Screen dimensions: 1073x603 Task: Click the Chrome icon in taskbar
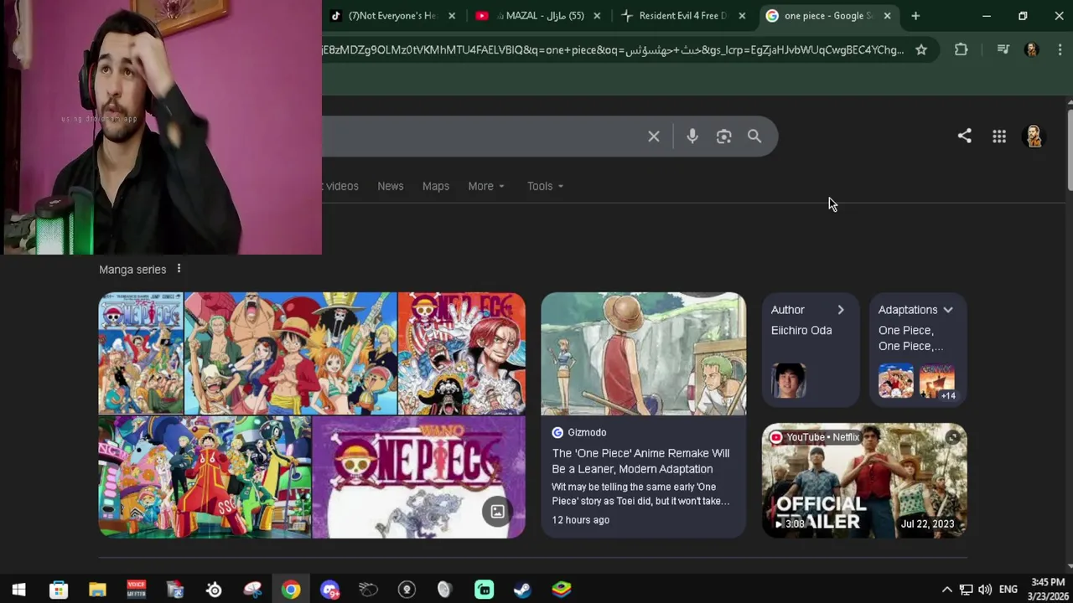point(290,590)
